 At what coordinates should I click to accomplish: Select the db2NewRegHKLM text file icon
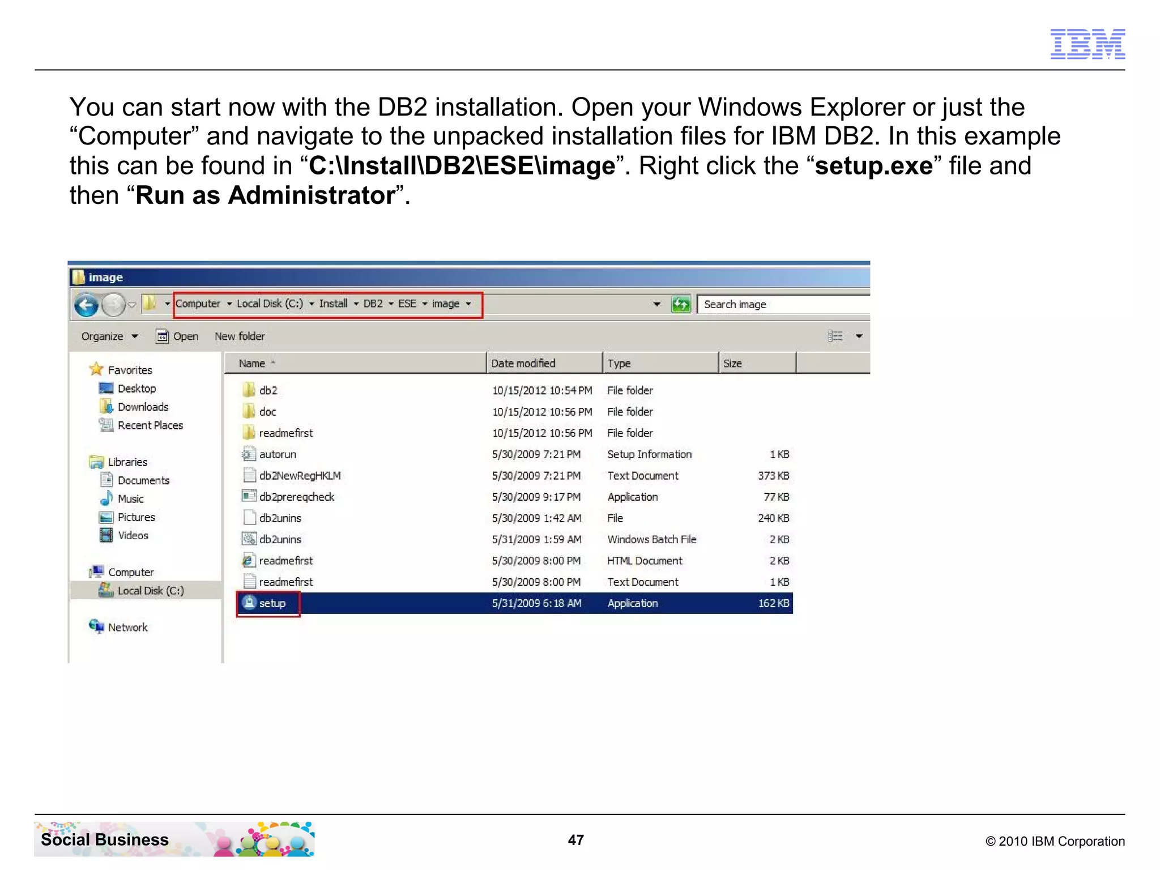coord(249,475)
